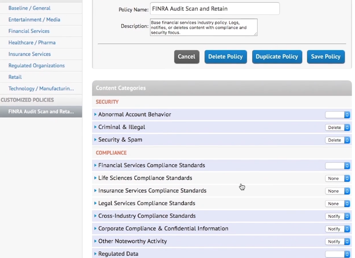Image resolution: width=355 pixels, height=258 pixels.
Task: Open Abnormal Account Behavior action dropdown
Action: (x=337, y=115)
